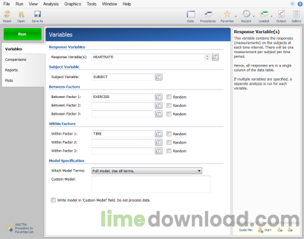Image resolution: width=304 pixels, height=239 pixels.
Task: Open column selector for Within Factor 3
Action: click(159, 151)
